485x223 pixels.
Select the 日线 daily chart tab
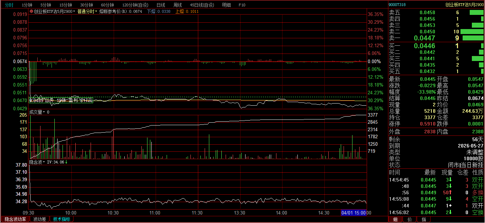161,5
